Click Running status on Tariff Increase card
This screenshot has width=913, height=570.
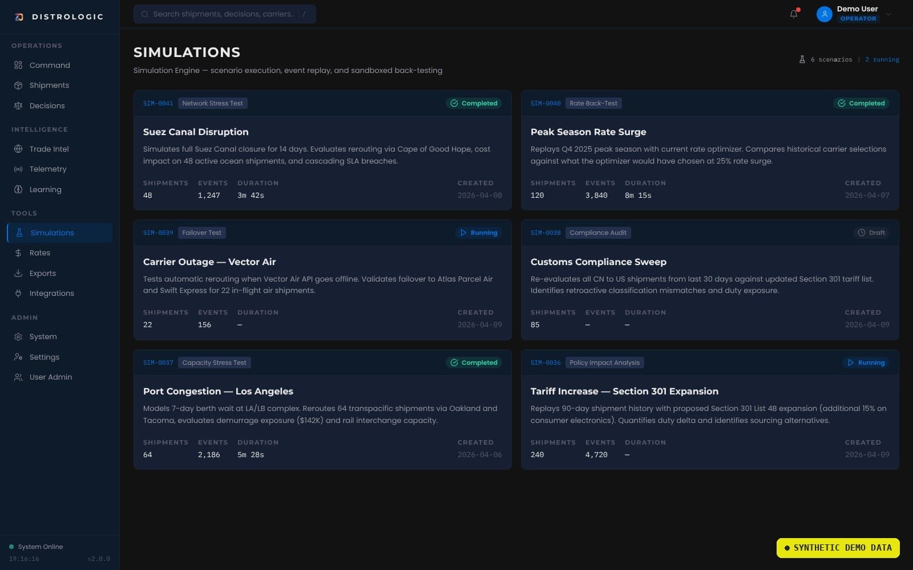point(866,363)
